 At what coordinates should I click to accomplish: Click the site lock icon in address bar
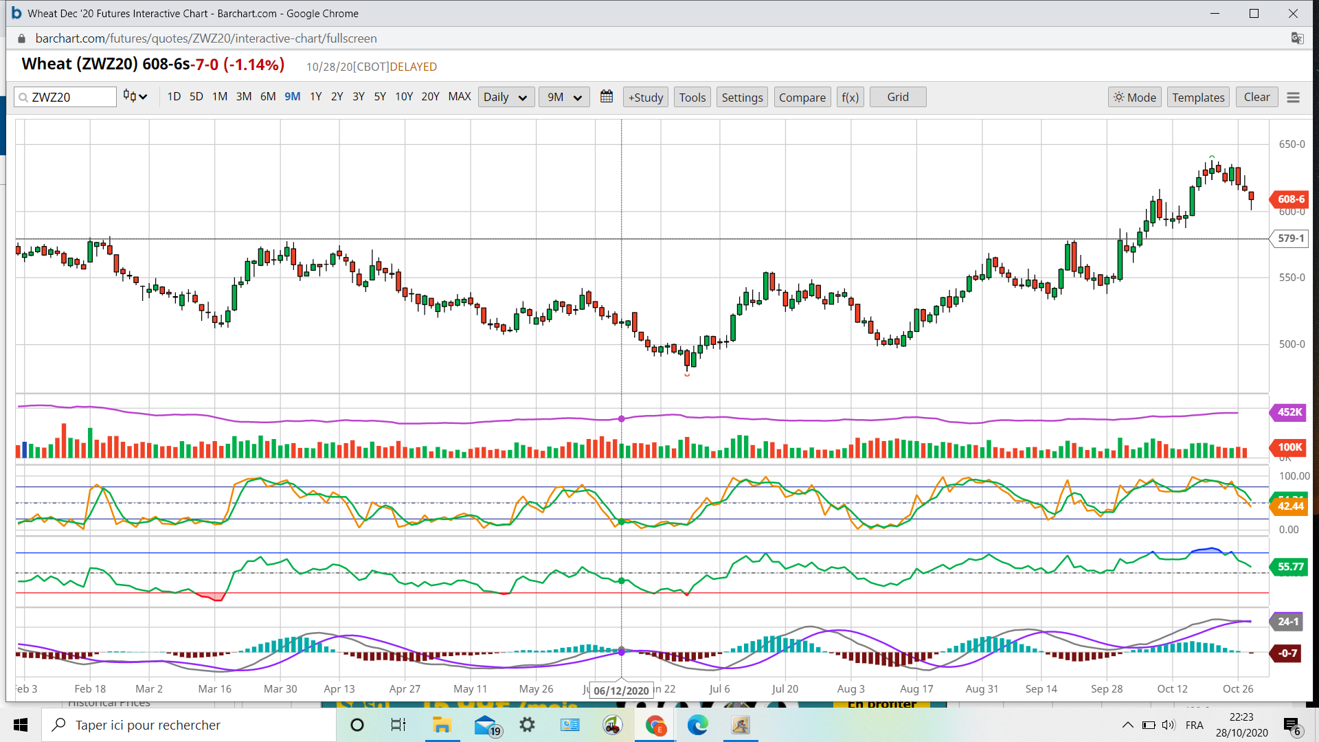click(21, 38)
